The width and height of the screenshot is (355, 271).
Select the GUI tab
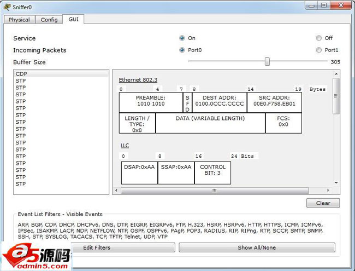point(74,19)
